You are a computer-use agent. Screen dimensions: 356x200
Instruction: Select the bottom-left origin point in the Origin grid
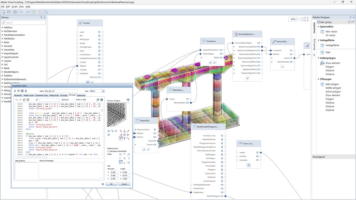pyautogui.click(x=121, y=162)
